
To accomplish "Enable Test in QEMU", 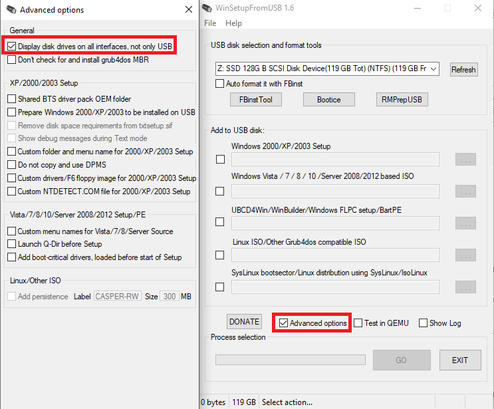I will (x=358, y=323).
